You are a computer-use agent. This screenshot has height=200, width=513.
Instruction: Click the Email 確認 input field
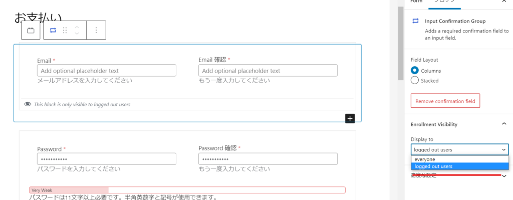pos(268,71)
